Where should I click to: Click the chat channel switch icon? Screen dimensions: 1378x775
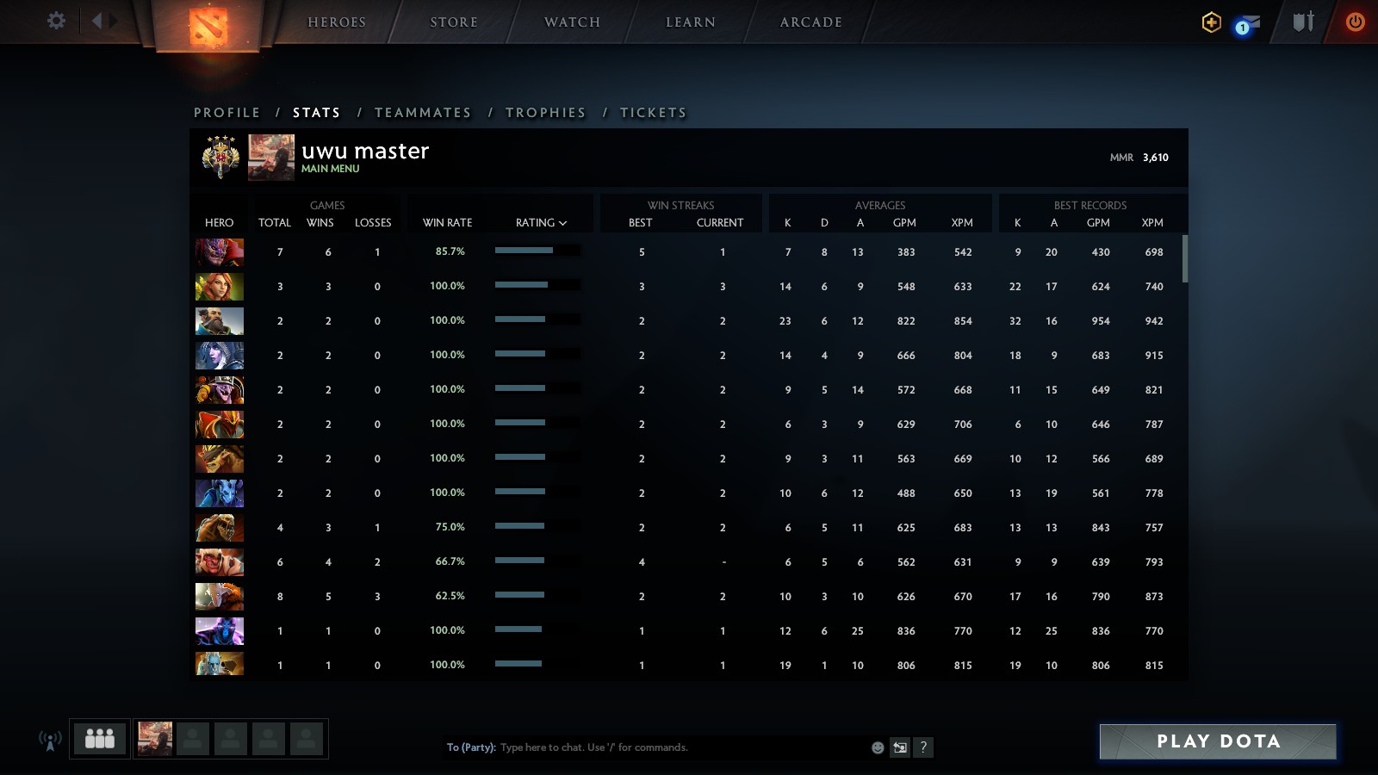point(900,747)
